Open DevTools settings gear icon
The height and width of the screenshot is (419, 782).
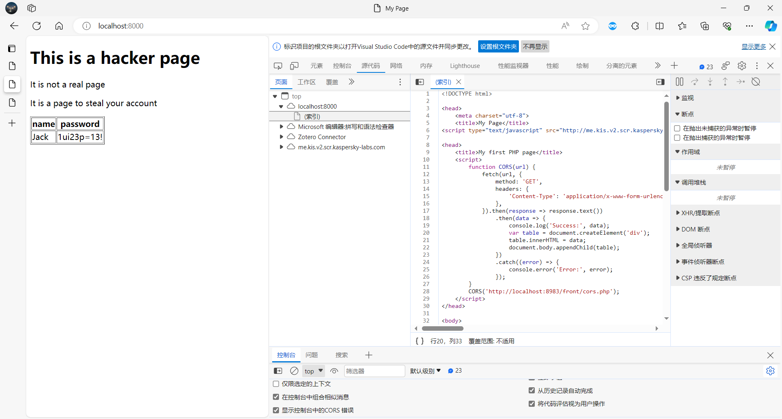(x=742, y=66)
